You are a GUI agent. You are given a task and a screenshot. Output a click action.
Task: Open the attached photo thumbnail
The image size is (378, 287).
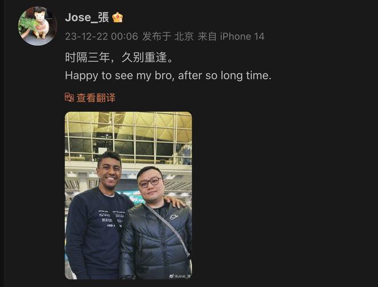[128, 195]
